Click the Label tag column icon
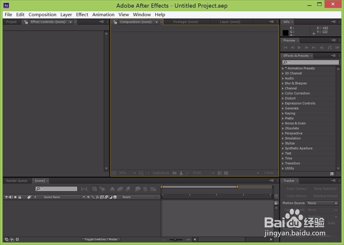Image resolution: width=344 pixels, height=245 pixels. coord(29,197)
